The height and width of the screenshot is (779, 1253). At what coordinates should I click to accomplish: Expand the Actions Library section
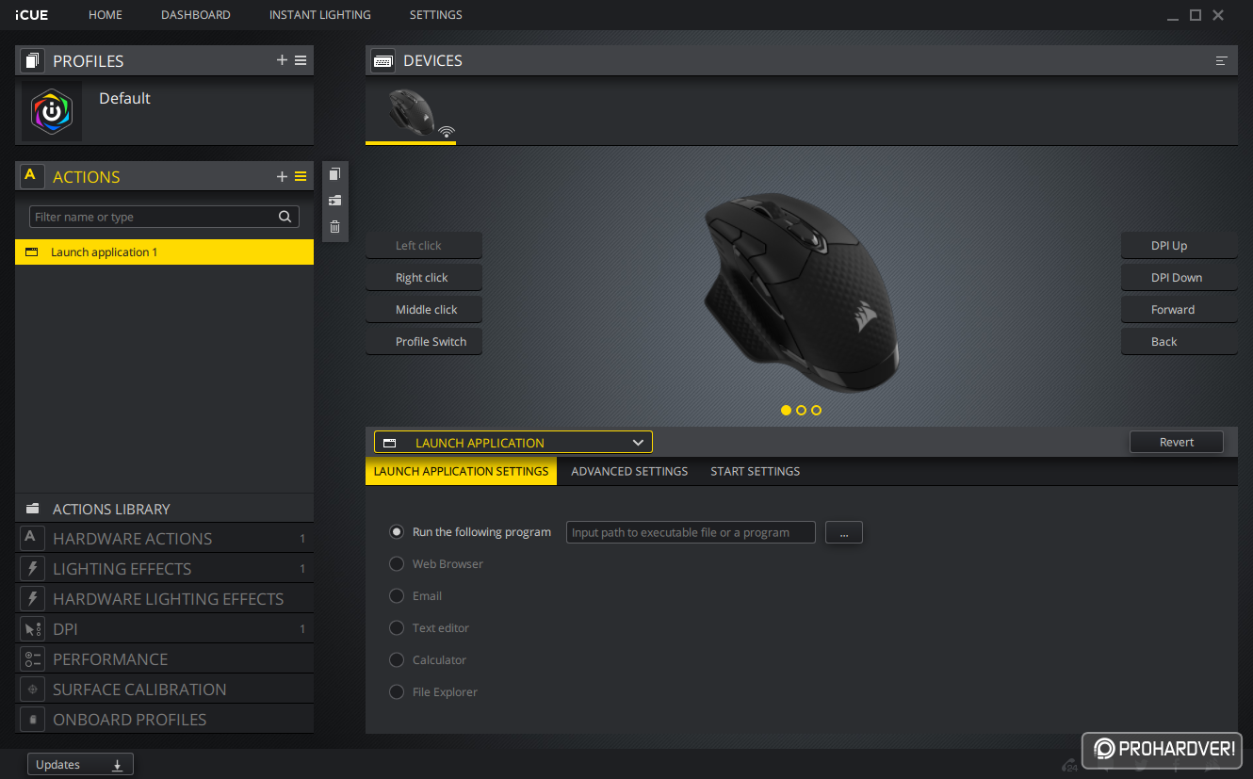164,509
